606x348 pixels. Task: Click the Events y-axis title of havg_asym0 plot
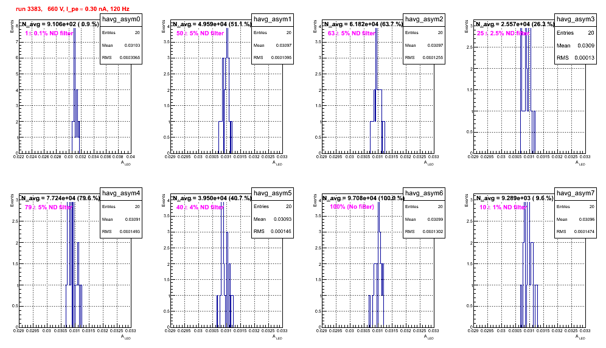[x=12, y=26]
